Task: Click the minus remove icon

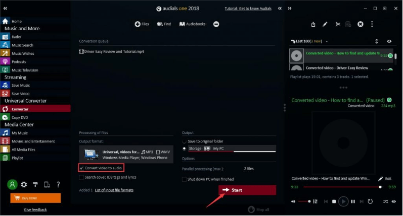Action: tap(216, 24)
